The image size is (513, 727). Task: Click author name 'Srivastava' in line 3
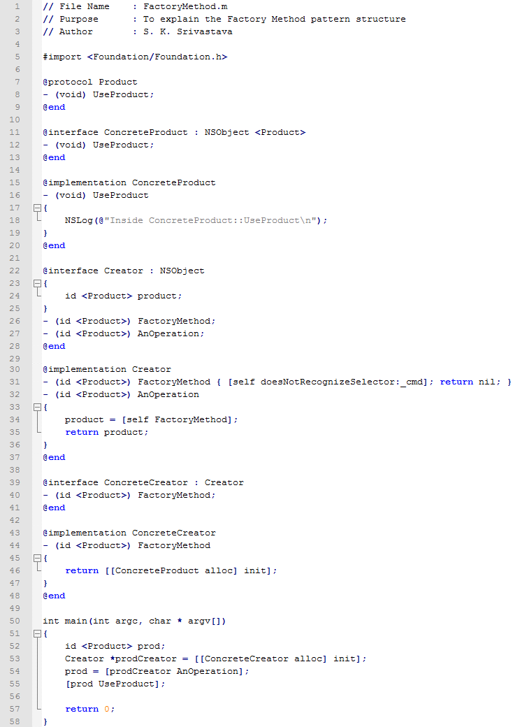[204, 31]
